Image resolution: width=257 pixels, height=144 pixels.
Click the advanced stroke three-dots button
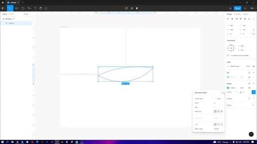pyautogui.click(x=253, y=92)
